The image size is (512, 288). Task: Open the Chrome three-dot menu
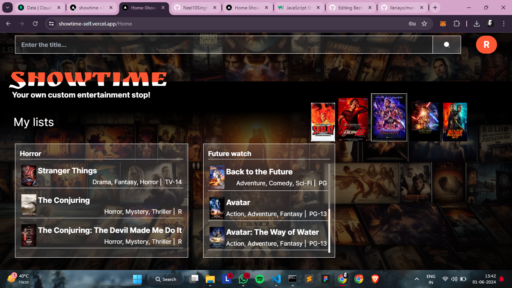(x=504, y=24)
